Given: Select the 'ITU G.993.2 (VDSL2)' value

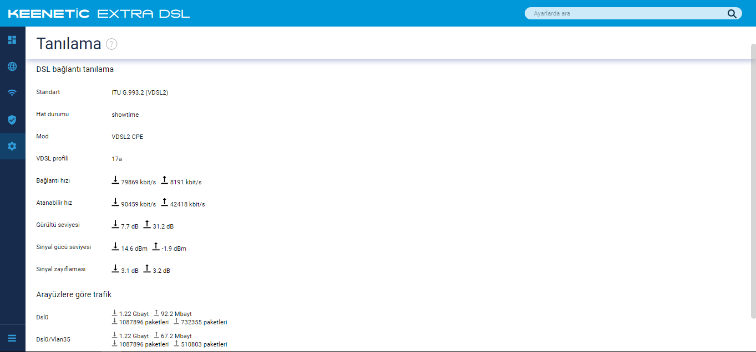Looking at the screenshot, I should (x=140, y=92).
